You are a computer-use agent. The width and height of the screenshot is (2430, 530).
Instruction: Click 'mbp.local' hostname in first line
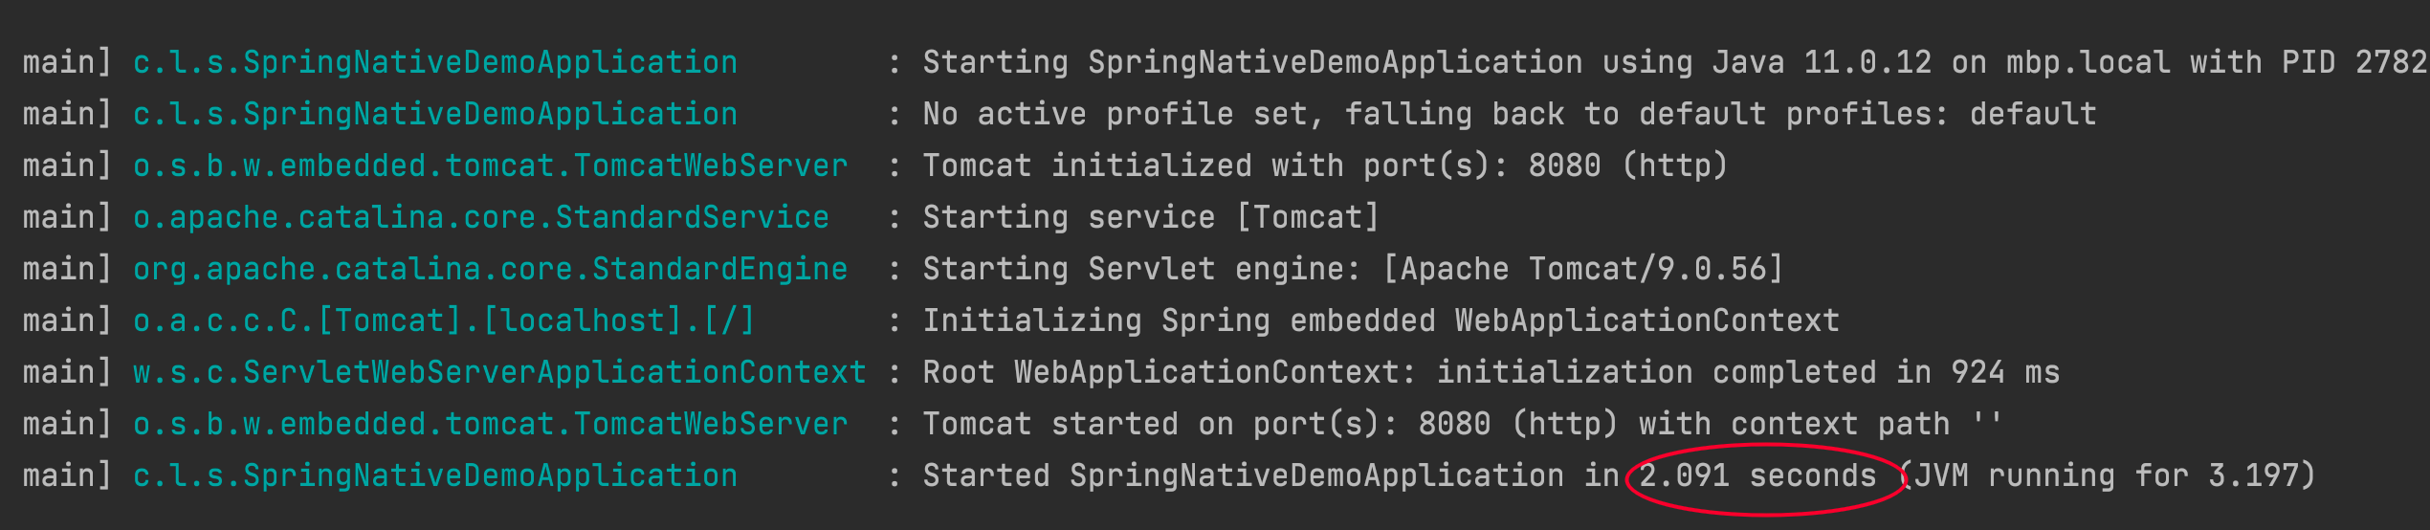pos(2088,62)
